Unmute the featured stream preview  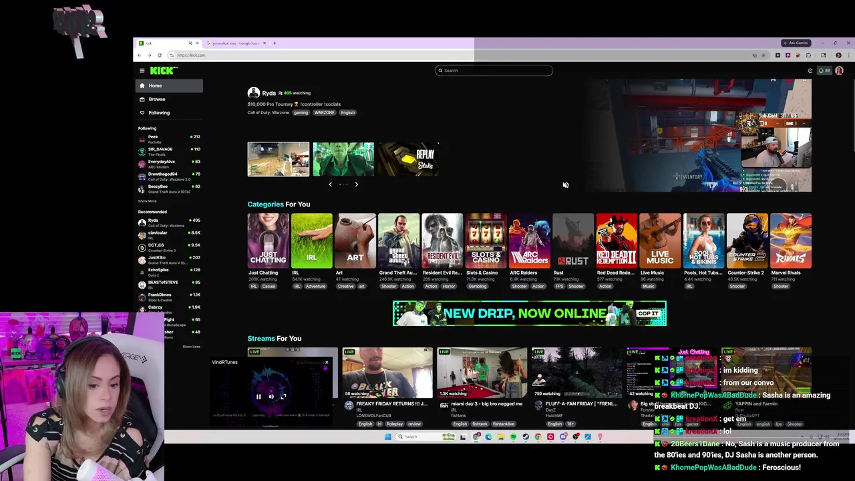(566, 185)
